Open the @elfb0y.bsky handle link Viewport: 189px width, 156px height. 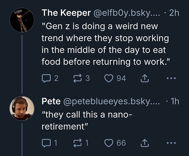tap(126, 13)
